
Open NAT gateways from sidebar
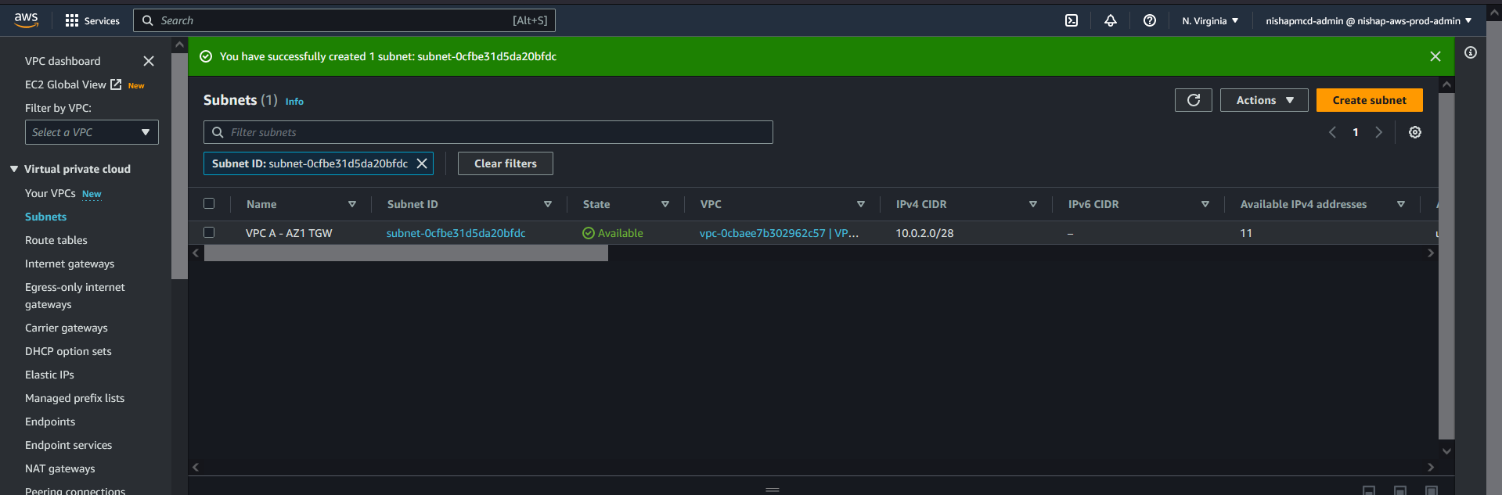tap(60, 468)
